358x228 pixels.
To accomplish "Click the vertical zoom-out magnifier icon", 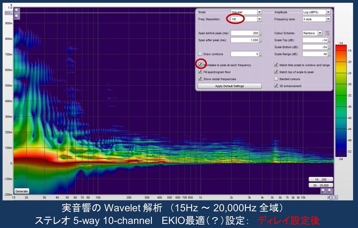I will [x=16, y=16].
